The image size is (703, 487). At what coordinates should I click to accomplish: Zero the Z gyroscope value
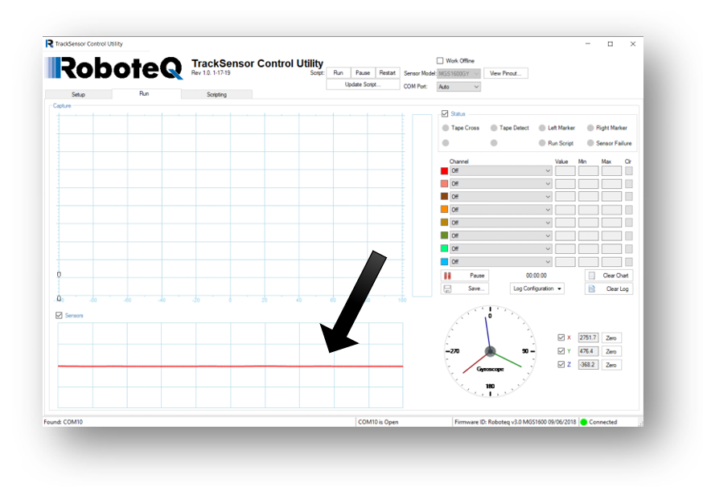tap(611, 365)
